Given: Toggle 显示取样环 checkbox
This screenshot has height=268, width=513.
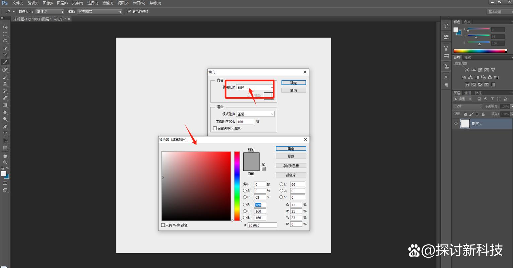Looking at the screenshot, I should [130, 11].
